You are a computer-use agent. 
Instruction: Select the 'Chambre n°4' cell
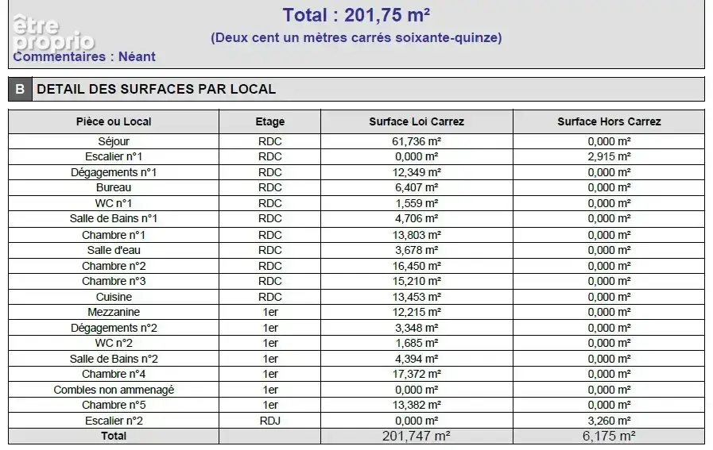(x=114, y=374)
